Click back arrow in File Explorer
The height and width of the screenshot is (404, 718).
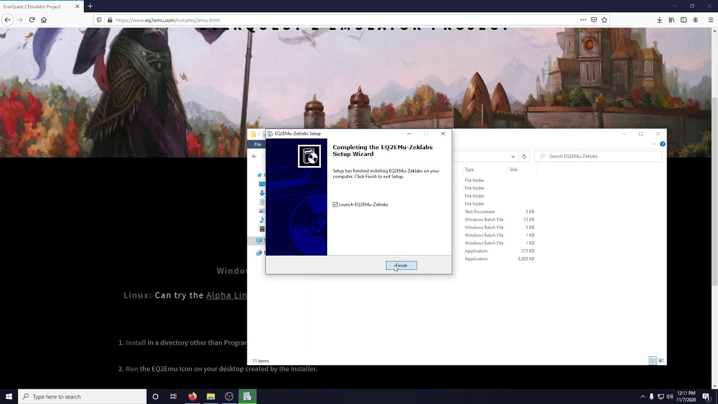[254, 157]
